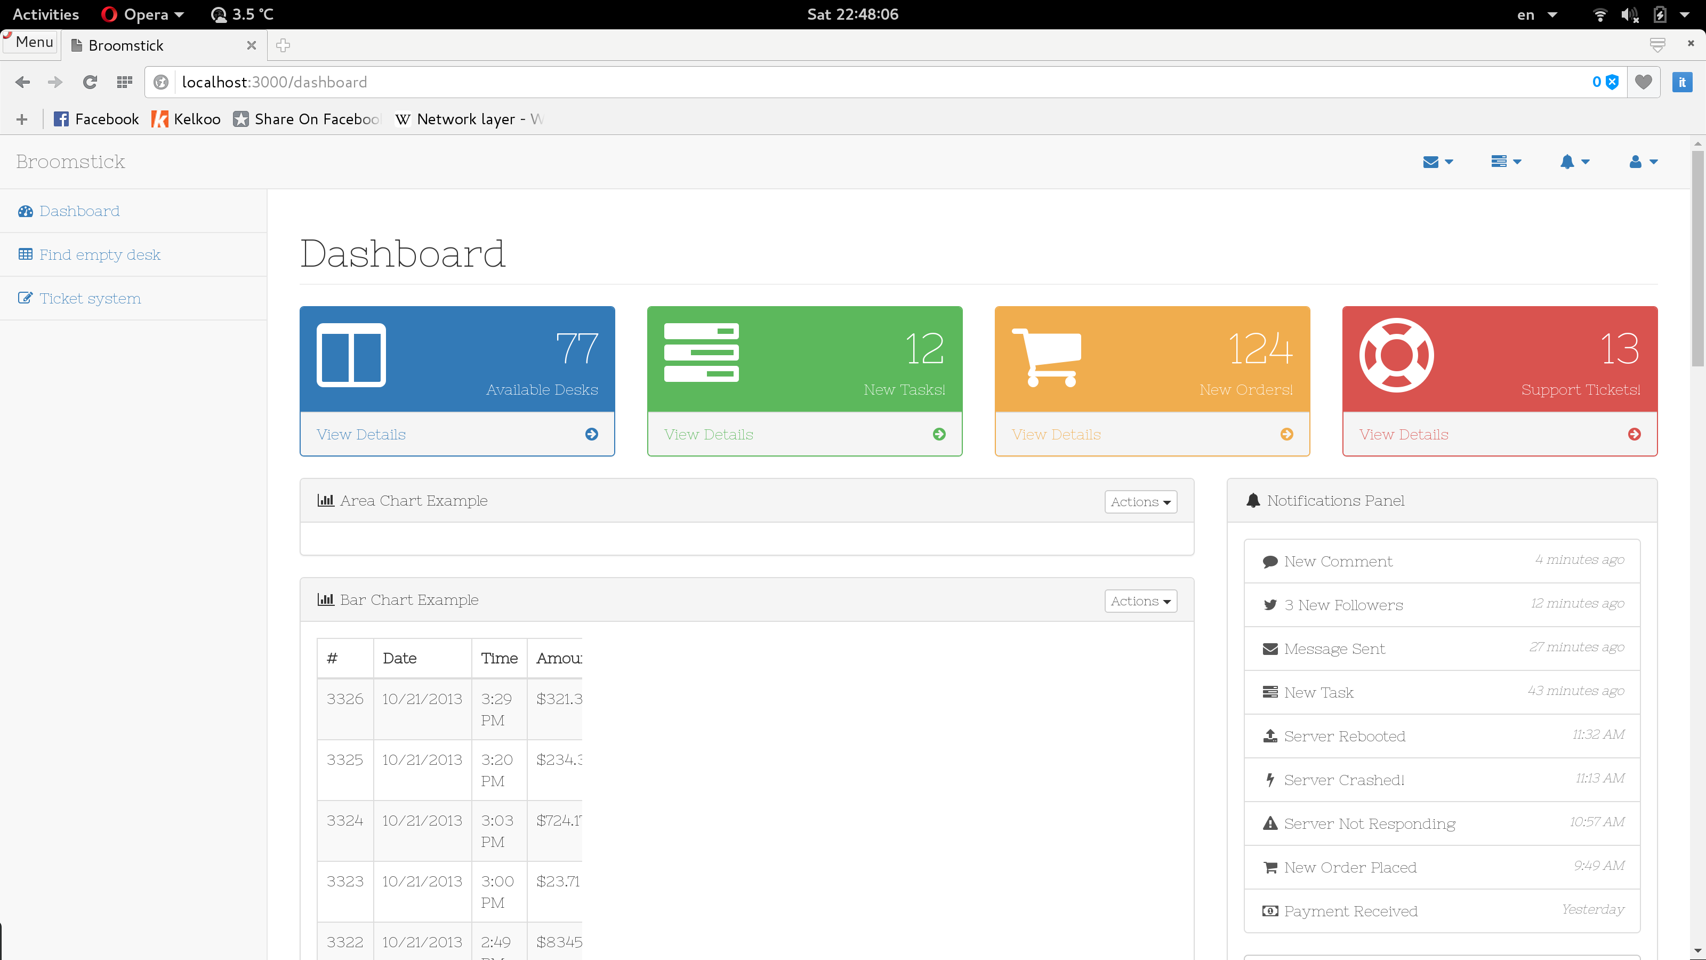
Task: Open the user profile dropdown in navbar
Action: click(1643, 162)
